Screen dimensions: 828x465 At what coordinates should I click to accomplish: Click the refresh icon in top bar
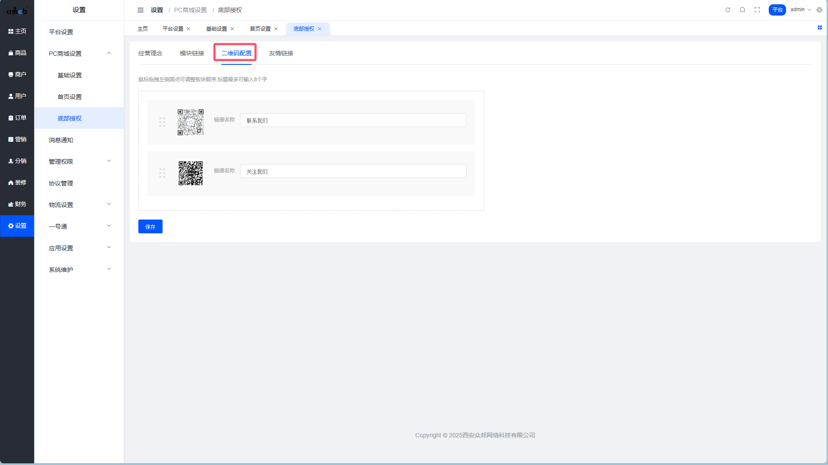728,10
